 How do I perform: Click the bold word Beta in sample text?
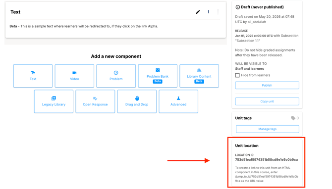tap(13, 26)
